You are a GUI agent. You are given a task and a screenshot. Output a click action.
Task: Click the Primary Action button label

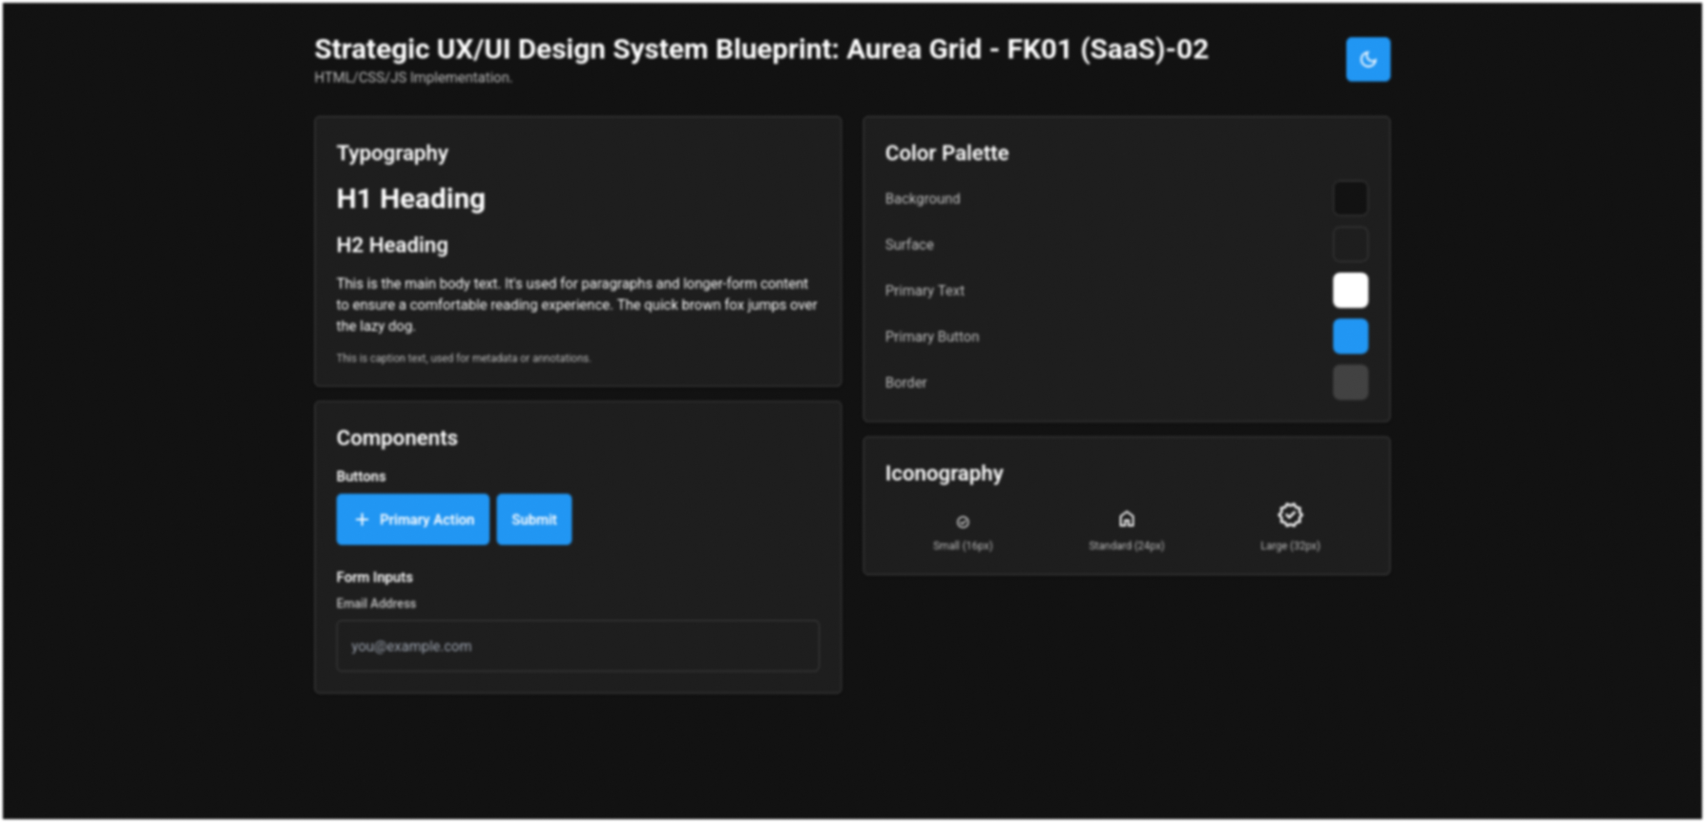[x=426, y=520]
